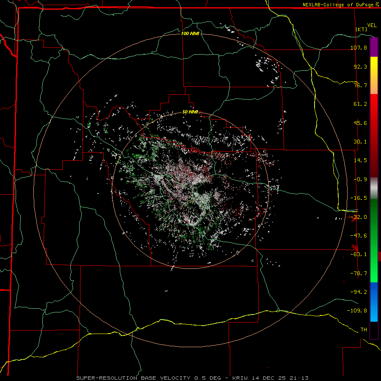Click the 30.1 velocity scale value

point(360,142)
